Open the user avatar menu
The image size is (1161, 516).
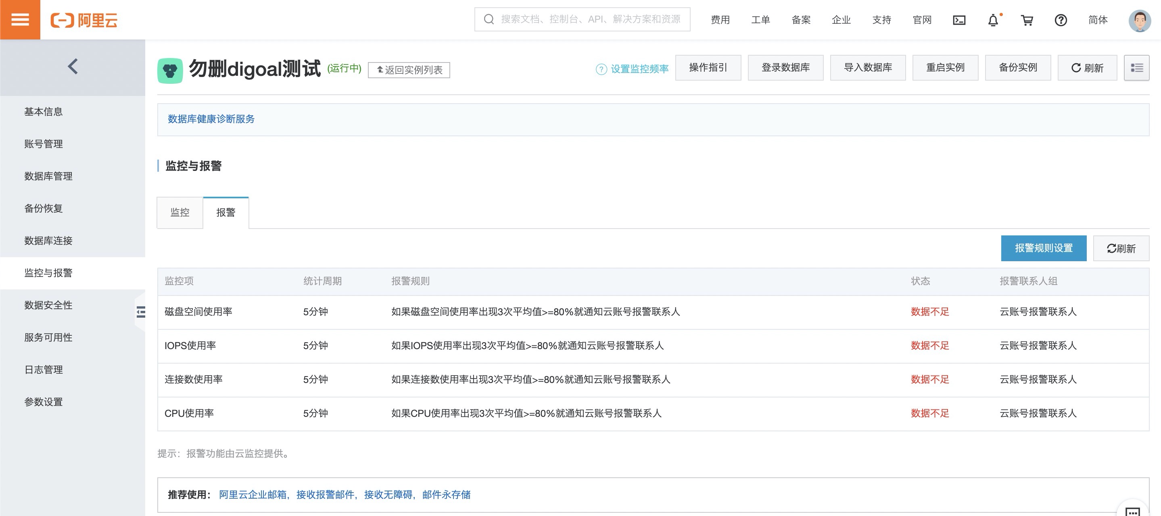point(1139,20)
